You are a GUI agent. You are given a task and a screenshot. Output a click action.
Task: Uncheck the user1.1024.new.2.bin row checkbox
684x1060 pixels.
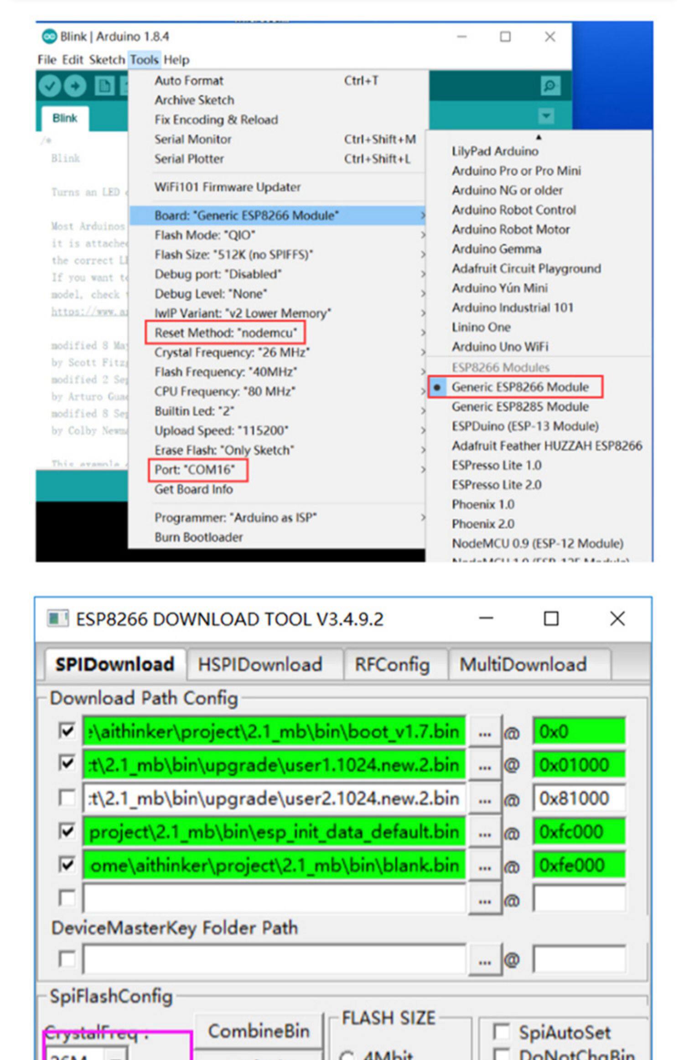tap(67, 764)
